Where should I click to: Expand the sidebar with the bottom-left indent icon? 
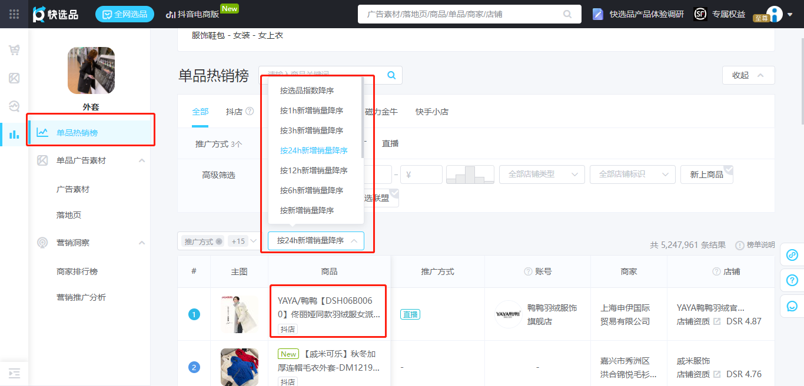[14, 373]
